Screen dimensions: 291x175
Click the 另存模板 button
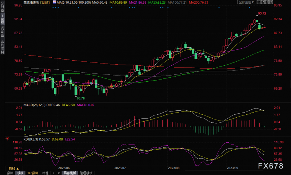coord(70,173)
